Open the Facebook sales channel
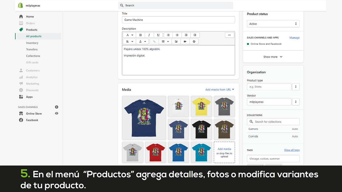 31,120
